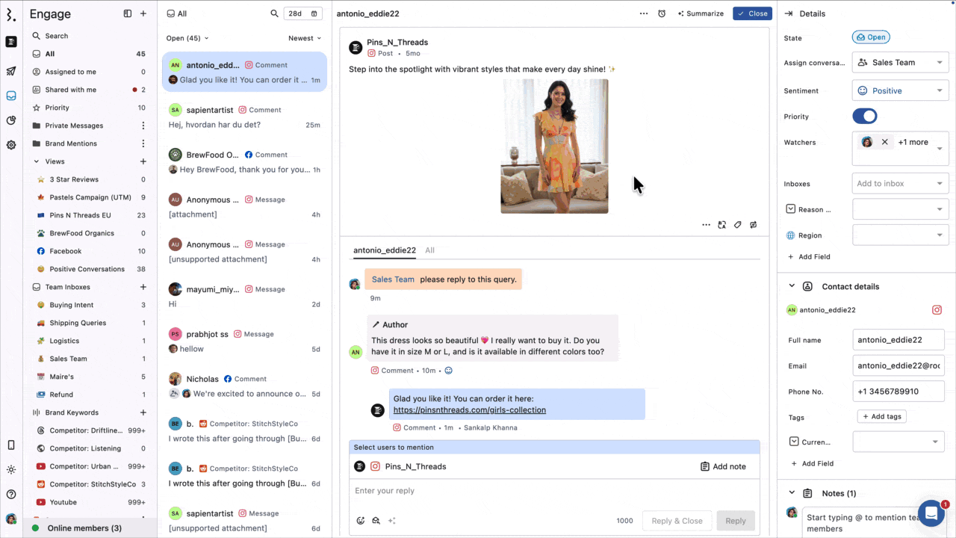This screenshot has height=538, width=956.
Task: Select Positive Conversations view
Action: click(x=87, y=269)
